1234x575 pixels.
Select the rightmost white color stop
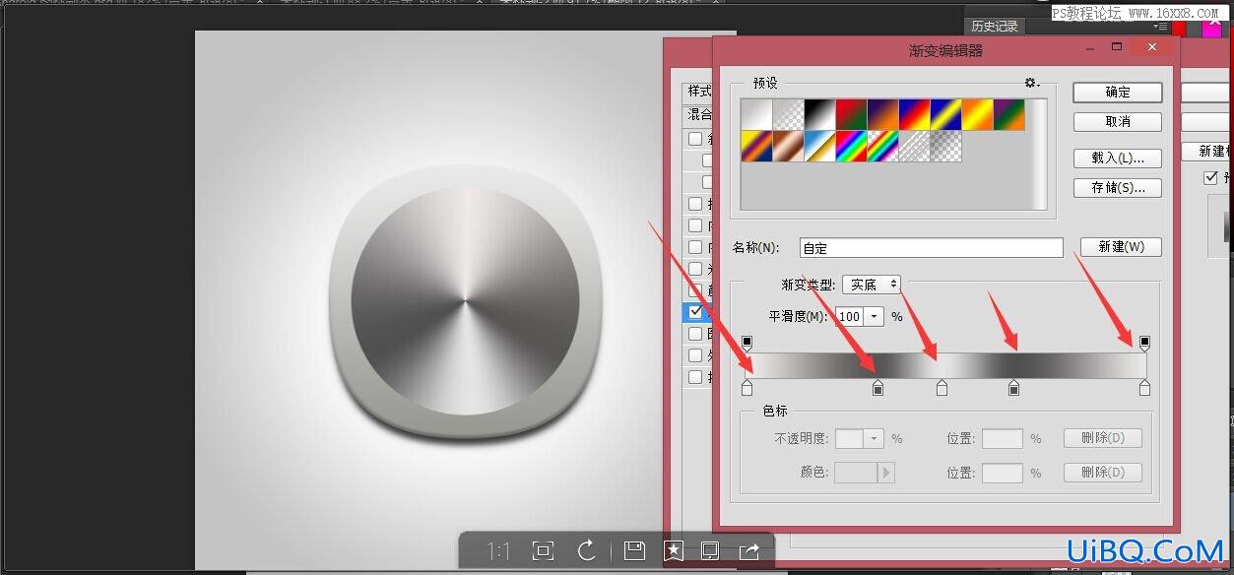tap(1144, 388)
